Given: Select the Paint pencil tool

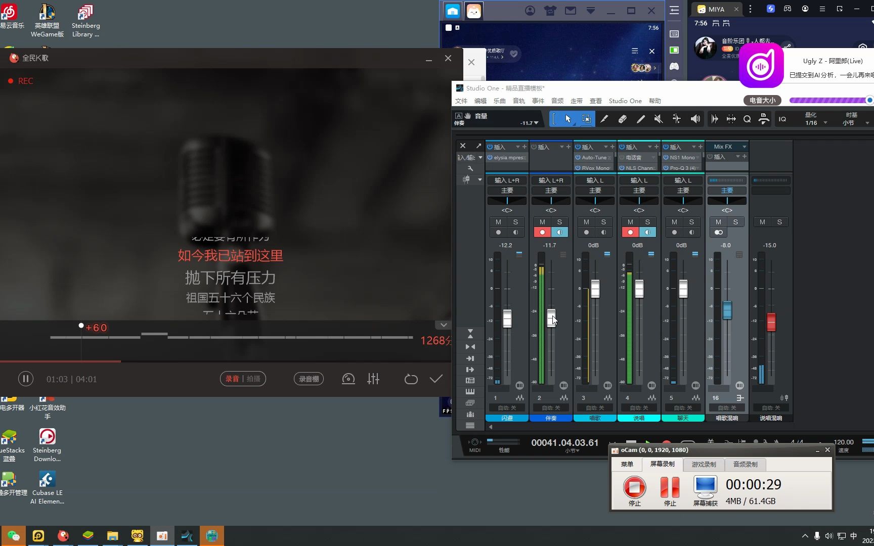Looking at the screenshot, I should click(x=640, y=119).
